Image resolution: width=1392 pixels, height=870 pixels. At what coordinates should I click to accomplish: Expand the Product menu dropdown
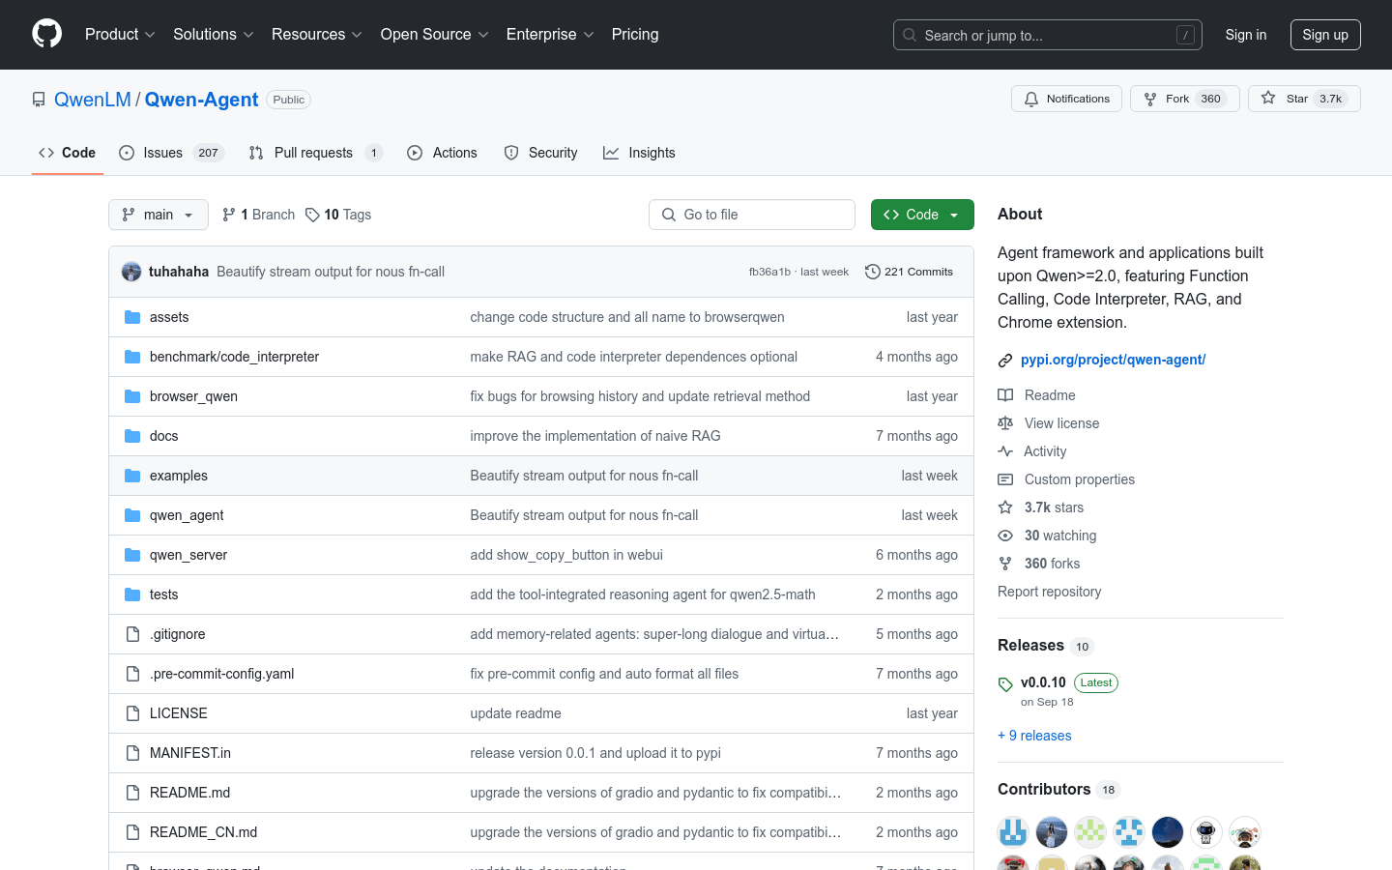[120, 34]
